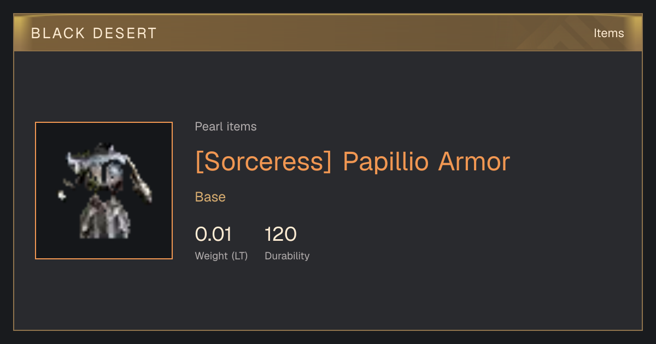Image resolution: width=656 pixels, height=344 pixels.
Task: Select the Pearl items category label
Action: 226,127
